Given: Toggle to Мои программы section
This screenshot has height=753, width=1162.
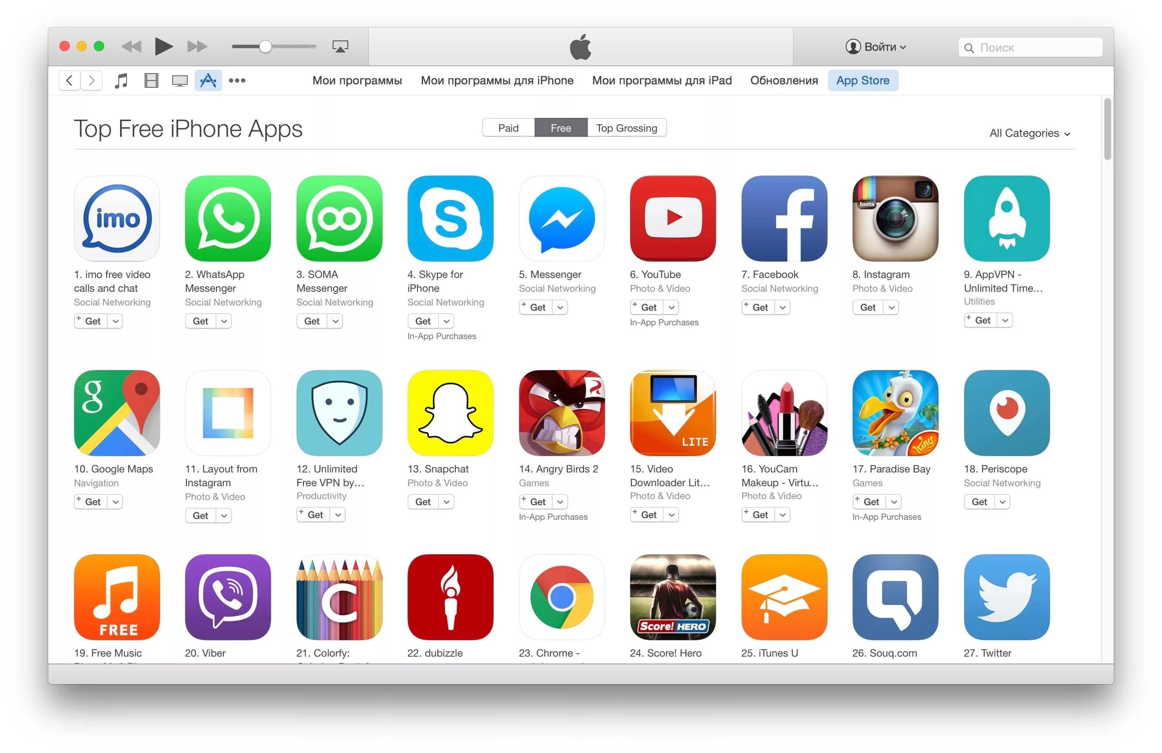Looking at the screenshot, I should pos(356,80).
